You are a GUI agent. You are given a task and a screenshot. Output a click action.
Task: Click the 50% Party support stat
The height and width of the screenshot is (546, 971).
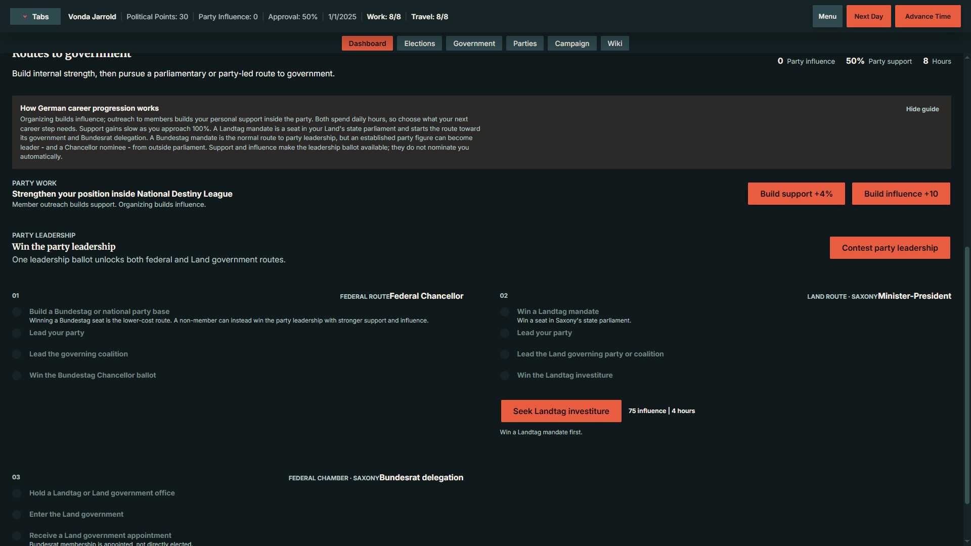coord(879,61)
